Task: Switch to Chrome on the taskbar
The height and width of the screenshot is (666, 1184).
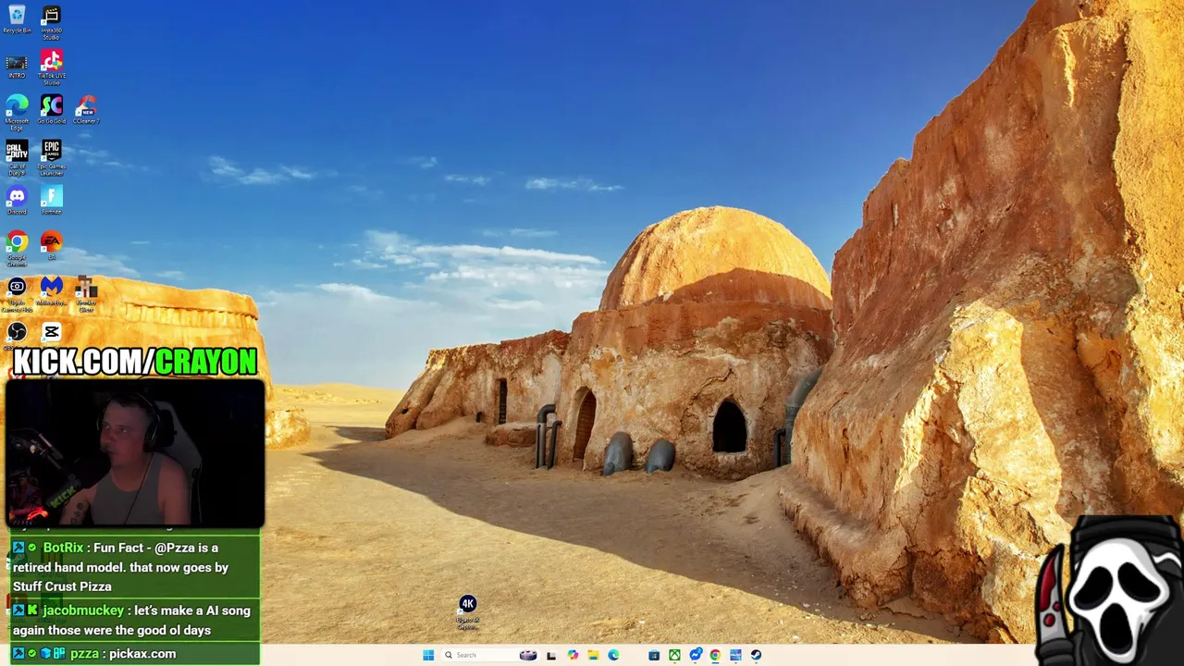Action: 715,655
